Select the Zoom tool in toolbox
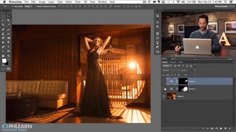The image size is (236, 132). pos(8,56)
